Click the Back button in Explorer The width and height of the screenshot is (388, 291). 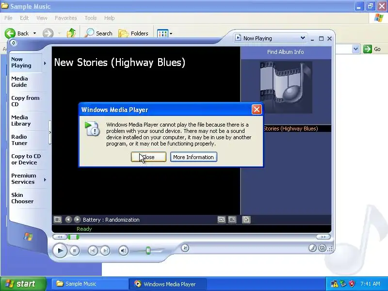(x=17, y=33)
